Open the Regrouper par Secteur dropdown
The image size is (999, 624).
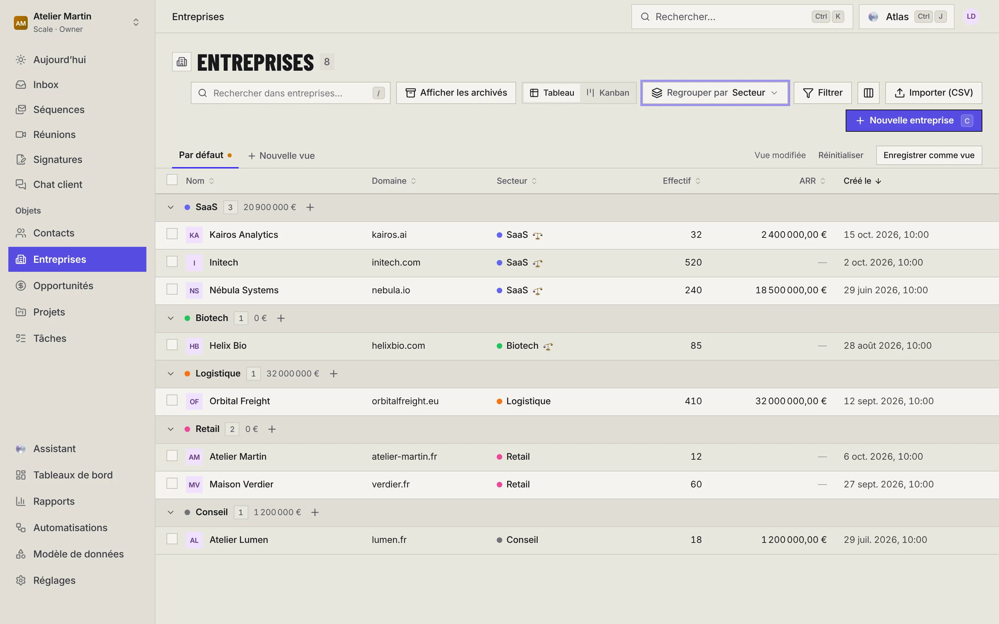coord(715,93)
